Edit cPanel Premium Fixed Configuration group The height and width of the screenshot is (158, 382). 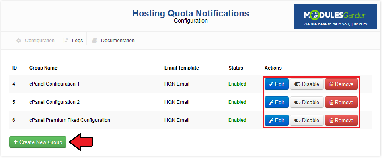(x=277, y=120)
